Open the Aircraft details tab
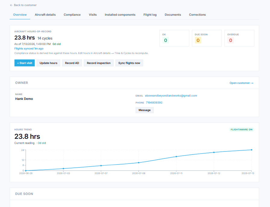The image size is (270, 207). [45, 15]
